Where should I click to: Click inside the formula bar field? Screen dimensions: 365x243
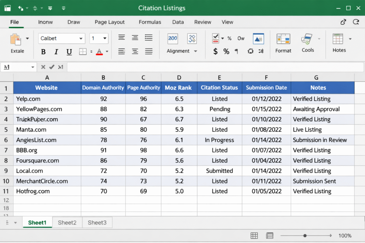(214, 67)
